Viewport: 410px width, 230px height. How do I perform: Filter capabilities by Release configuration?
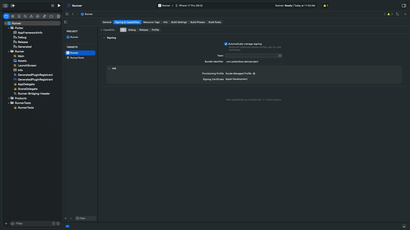coord(144,30)
